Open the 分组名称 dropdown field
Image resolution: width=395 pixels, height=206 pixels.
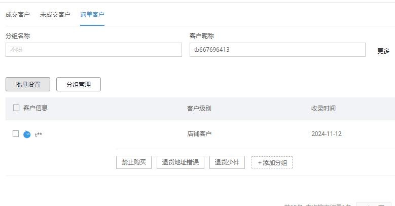[x=94, y=50]
